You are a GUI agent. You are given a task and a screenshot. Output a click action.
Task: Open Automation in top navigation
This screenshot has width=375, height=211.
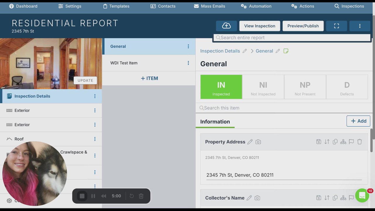[256, 6]
